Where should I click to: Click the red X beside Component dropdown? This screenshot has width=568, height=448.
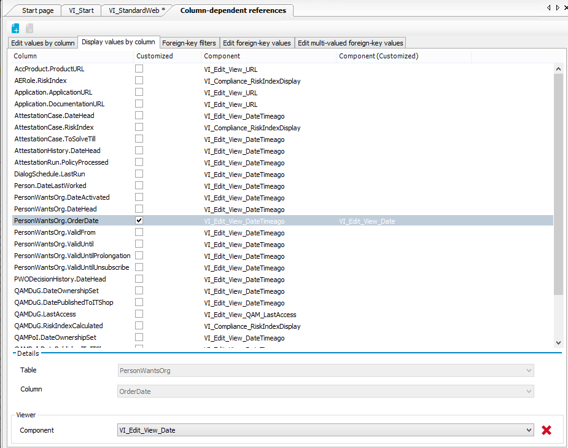pyautogui.click(x=546, y=430)
